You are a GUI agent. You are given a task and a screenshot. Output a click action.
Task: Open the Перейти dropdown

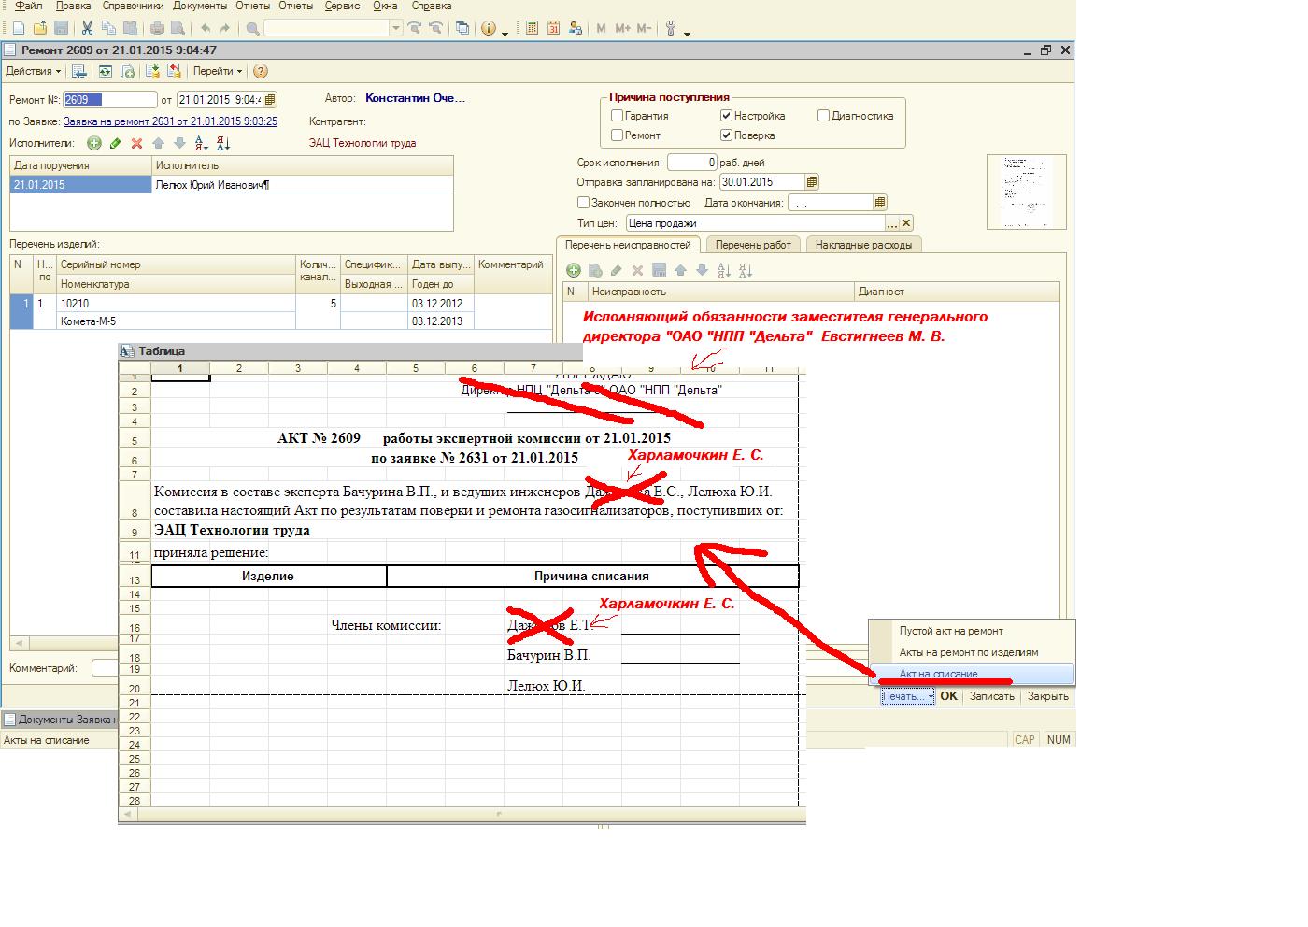click(218, 71)
